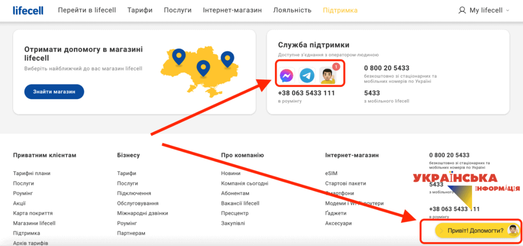Open Послуги under Приватним клієнтам
Viewport: 523px width, 246px height.
coord(23,183)
